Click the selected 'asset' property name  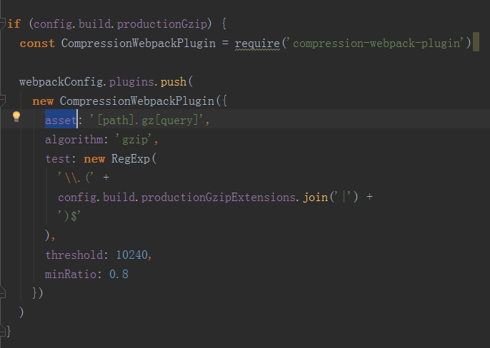[61, 121]
